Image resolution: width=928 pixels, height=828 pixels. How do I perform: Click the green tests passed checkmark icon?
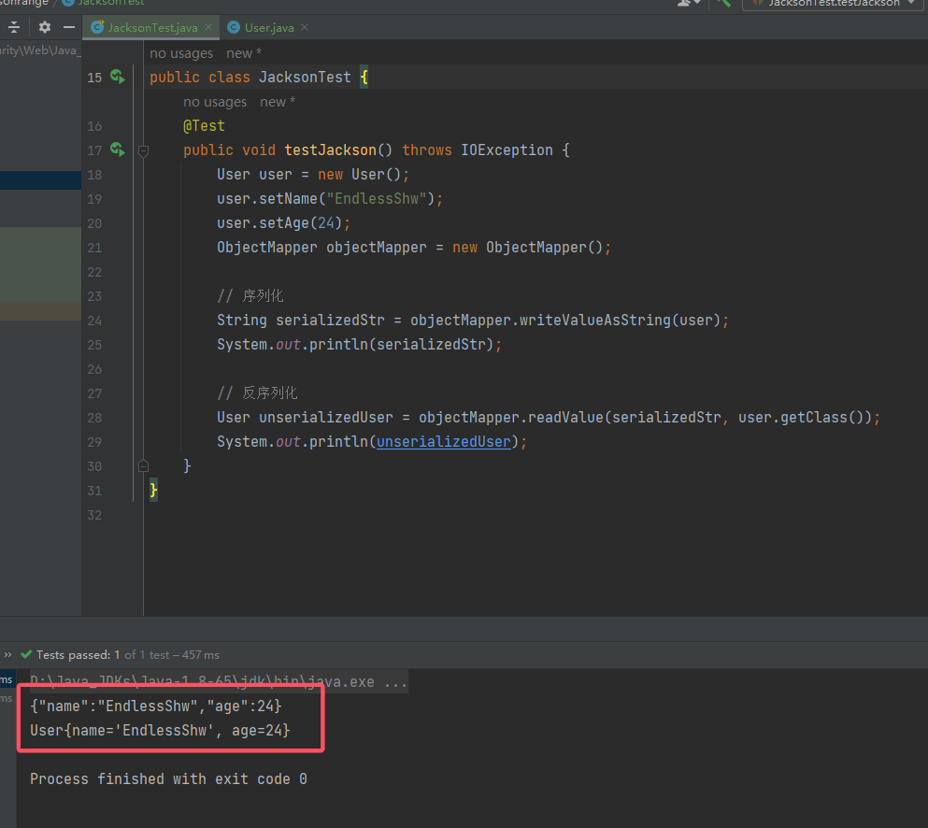pos(26,654)
